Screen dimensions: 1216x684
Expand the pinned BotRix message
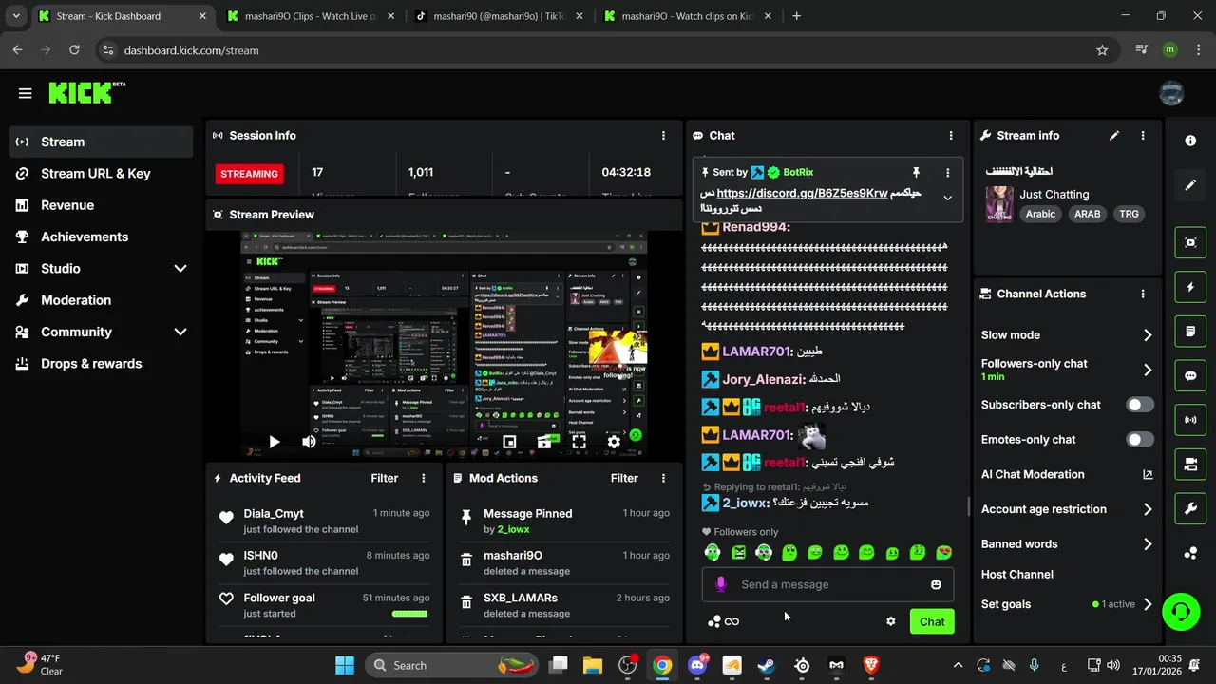point(947,198)
